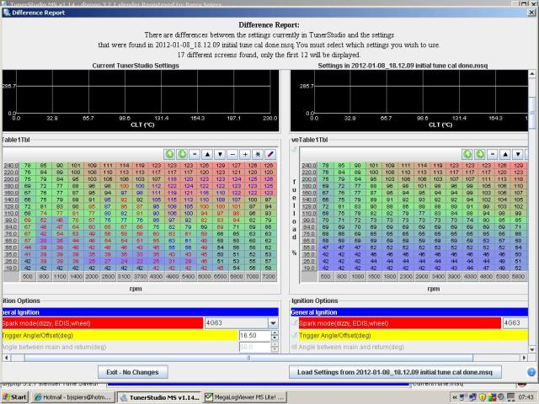539x404 pixels.
Task: Click the green redo arrow in left table toolbar
Action: coord(182,155)
